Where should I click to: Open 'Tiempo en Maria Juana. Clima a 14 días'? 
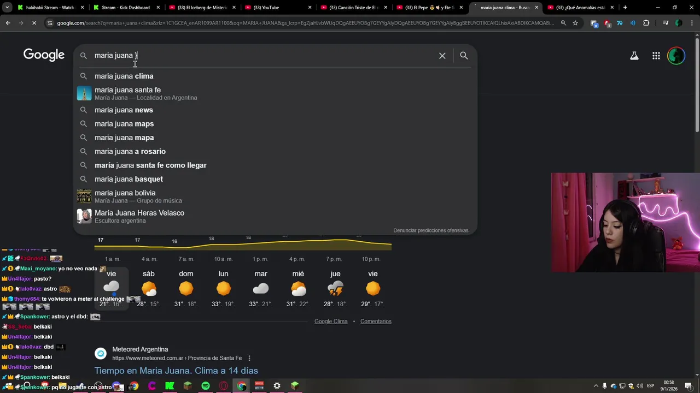coord(176,371)
